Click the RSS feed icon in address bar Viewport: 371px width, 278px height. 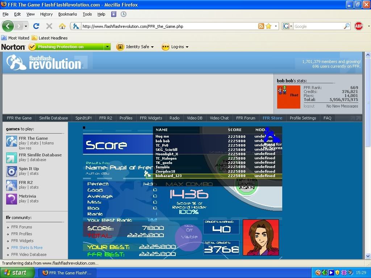click(x=261, y=26)
